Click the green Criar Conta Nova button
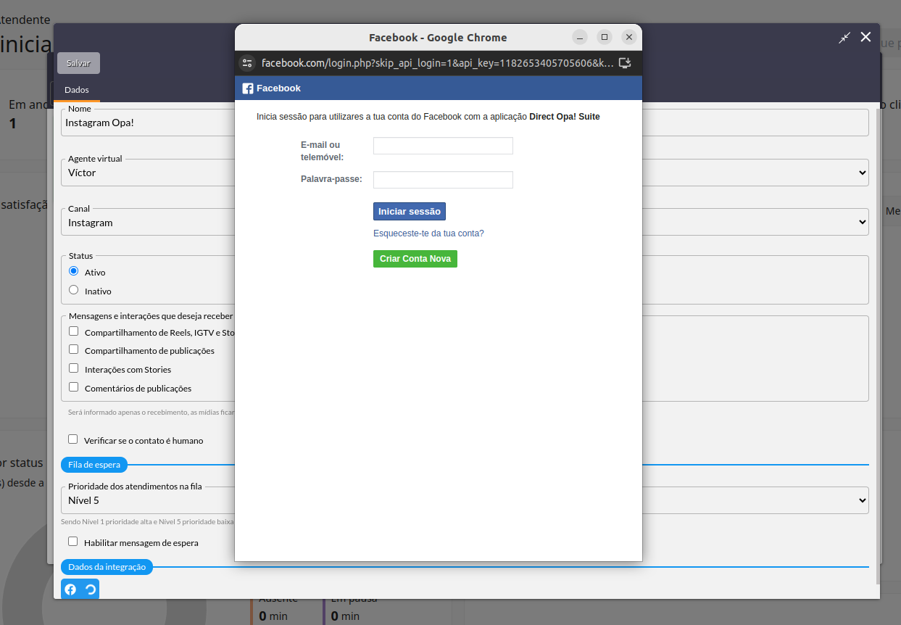 pyautogui.click(x=415, y=259)
